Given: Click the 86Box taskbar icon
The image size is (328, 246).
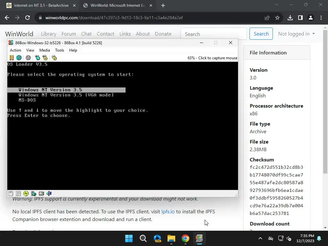Looking at the screenshot, I should (199, 238).
